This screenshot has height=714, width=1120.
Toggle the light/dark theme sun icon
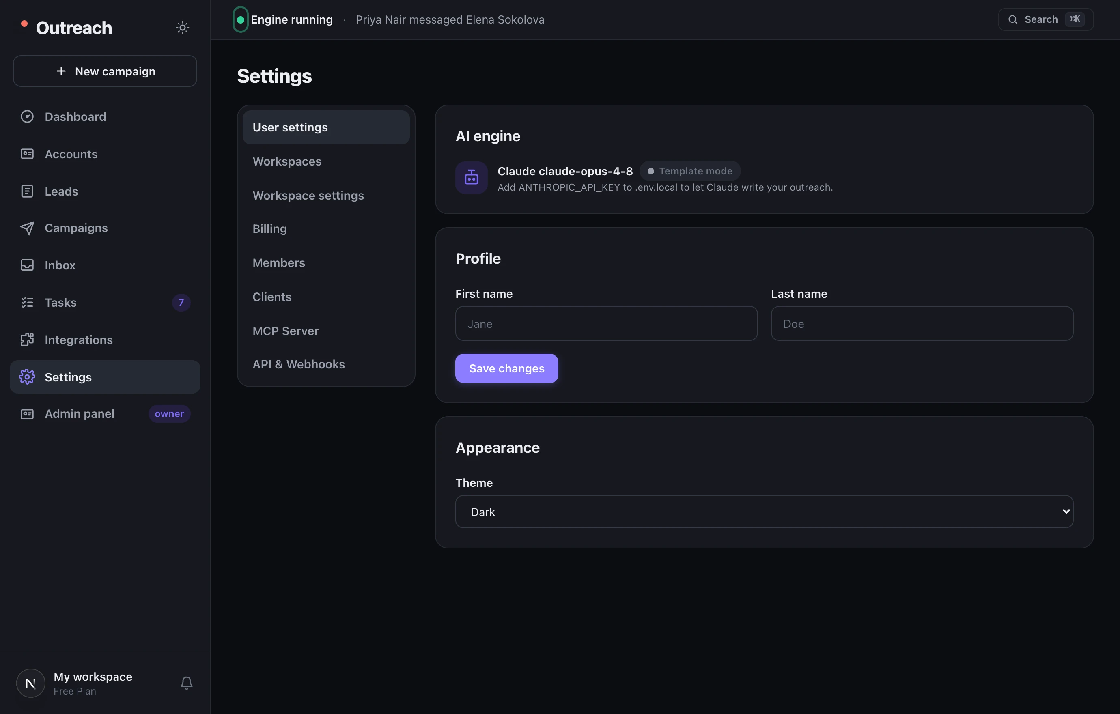pyautogui.click(x=182, y=28)
